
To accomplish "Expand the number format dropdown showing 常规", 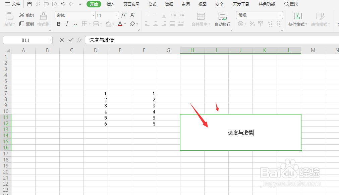I will click(281, 15).
